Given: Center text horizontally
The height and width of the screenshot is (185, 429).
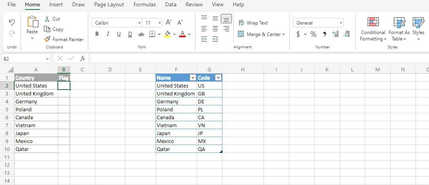Looking at the screenshot, I should (215, 29).
